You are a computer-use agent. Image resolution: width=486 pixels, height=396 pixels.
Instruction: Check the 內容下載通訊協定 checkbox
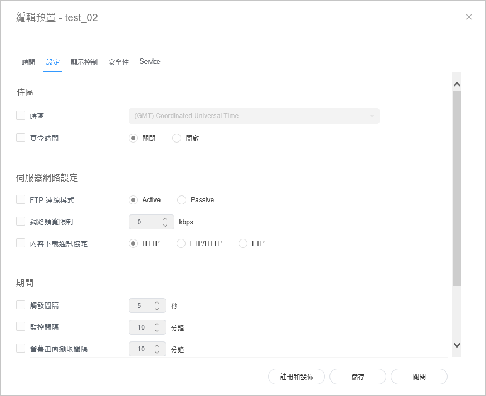pyautogui.click(x=21, y=243)
